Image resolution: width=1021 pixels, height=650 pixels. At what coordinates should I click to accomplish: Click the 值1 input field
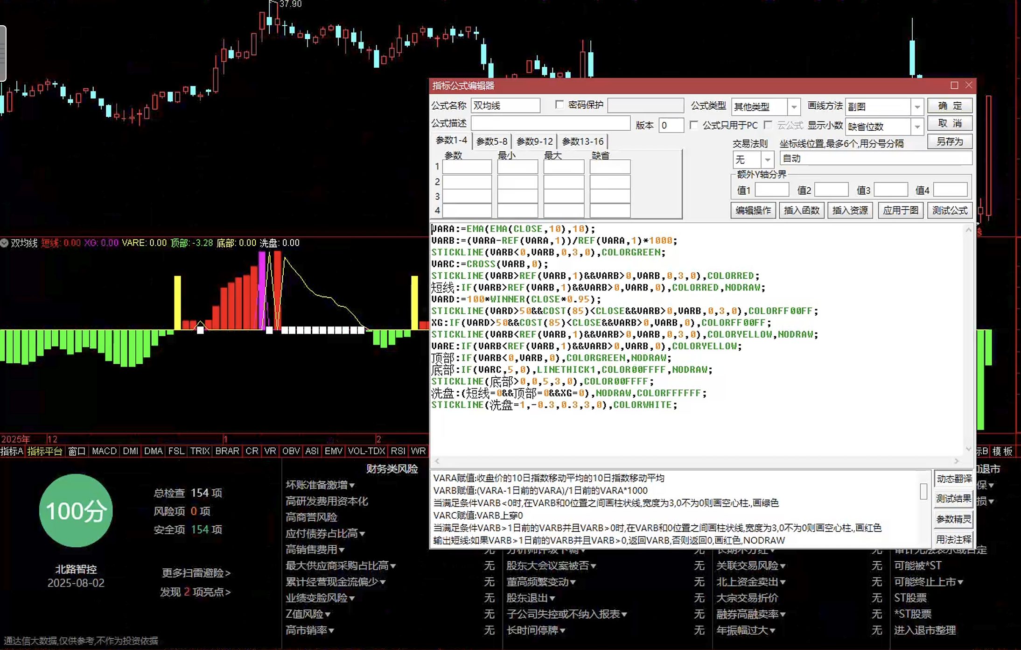point(772,190)
